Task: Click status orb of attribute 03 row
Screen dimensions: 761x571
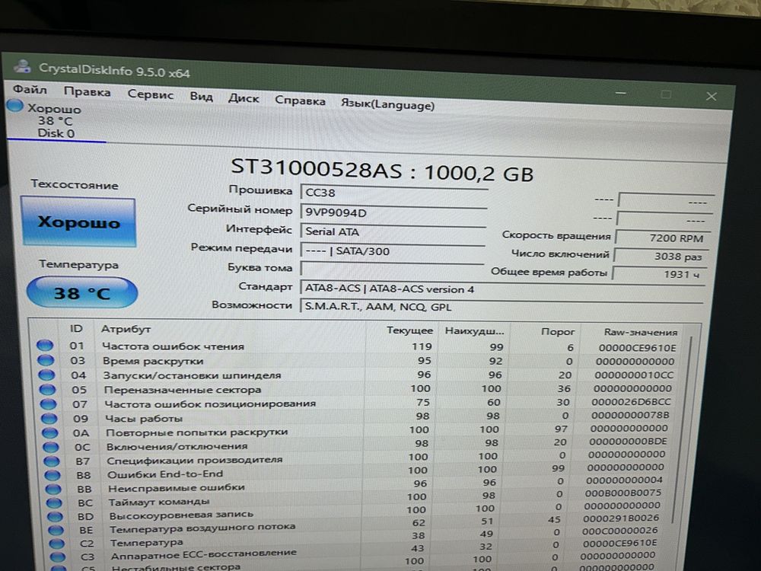Action: click(x=46, y=360)
